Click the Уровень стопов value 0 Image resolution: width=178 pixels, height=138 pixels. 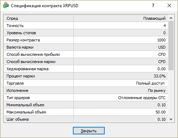164,33
